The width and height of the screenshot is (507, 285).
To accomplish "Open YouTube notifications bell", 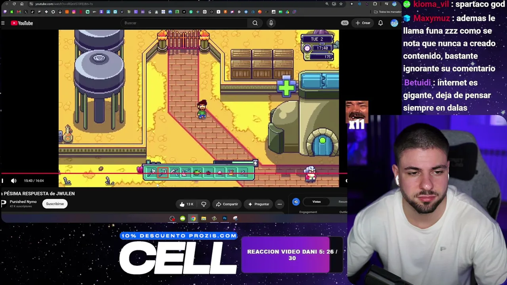I will [x=380, y=23].
